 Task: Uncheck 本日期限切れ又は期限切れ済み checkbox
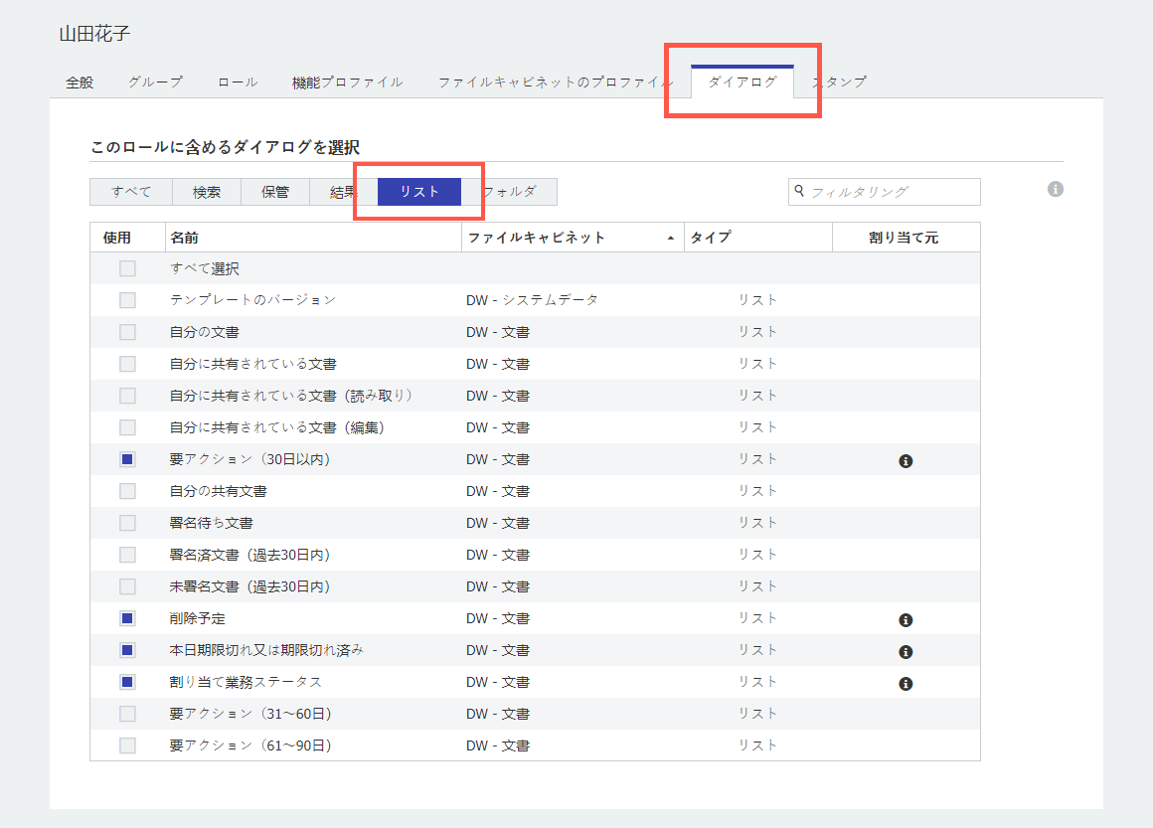click(127, 650)
